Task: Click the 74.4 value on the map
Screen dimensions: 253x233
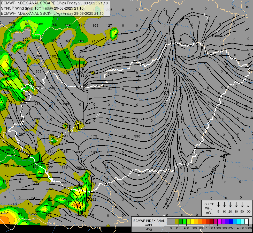Action: click(95, 73)
